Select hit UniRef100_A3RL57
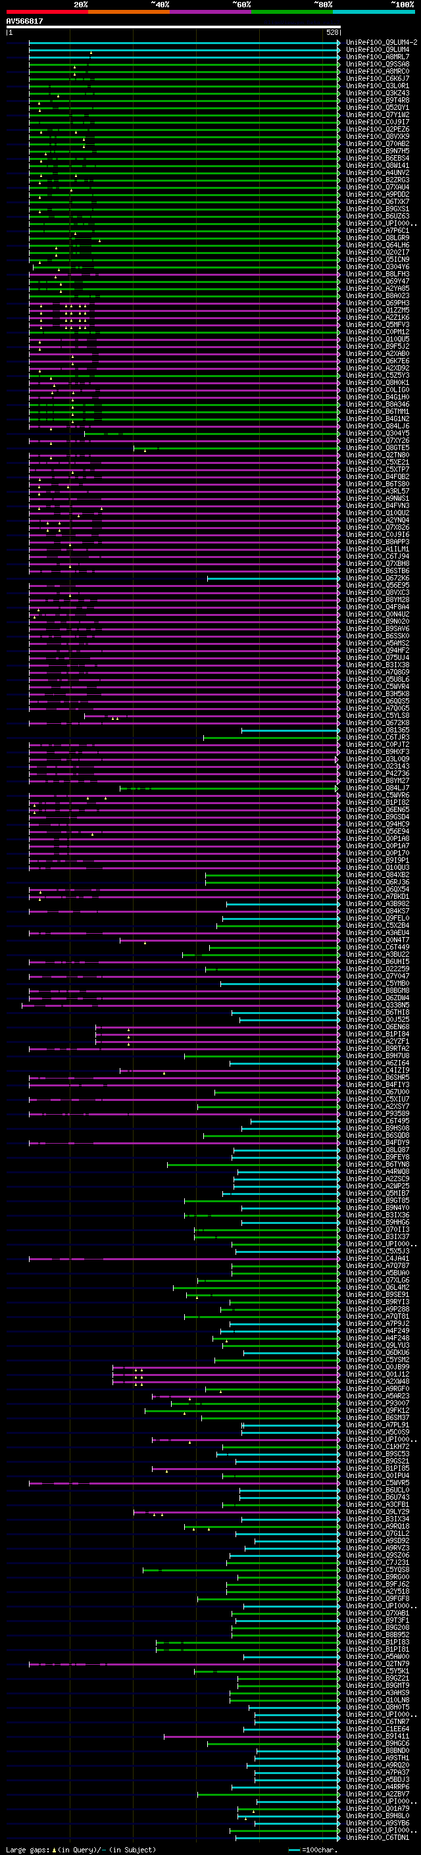 [x=377, y=491]
